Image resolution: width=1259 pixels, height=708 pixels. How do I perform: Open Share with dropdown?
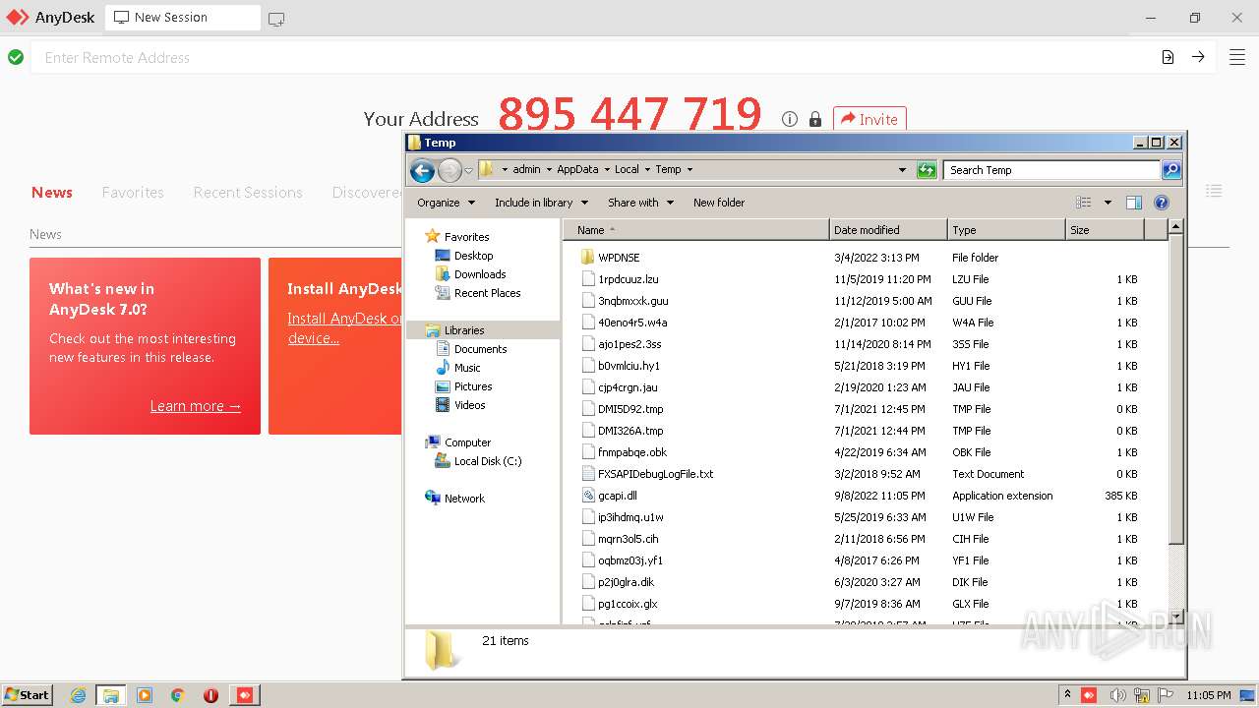(x=640, y=203)
